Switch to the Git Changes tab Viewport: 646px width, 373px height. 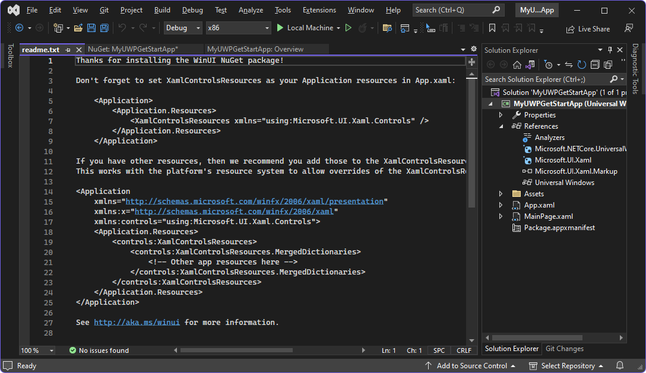tap(564, 349)
